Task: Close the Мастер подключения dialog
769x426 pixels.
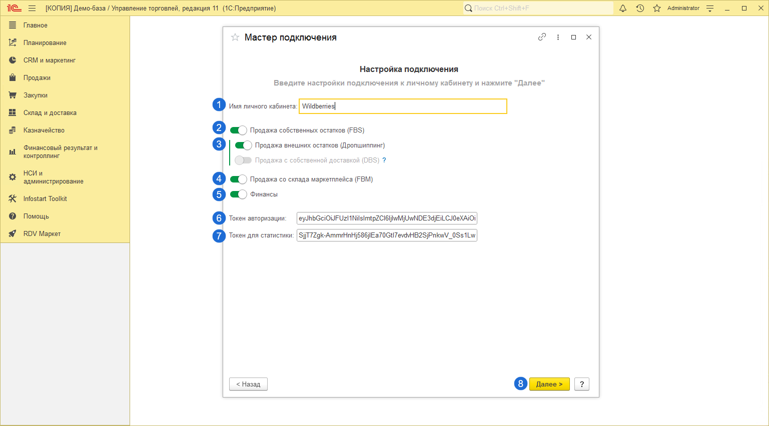Action: tap(589, 37)
